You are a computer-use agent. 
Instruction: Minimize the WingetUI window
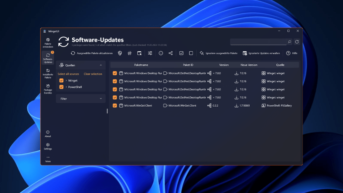click(x=279, y=31)
